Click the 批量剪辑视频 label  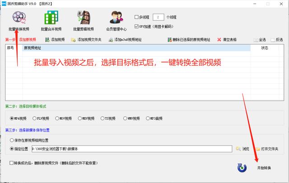tap(84, 29)
